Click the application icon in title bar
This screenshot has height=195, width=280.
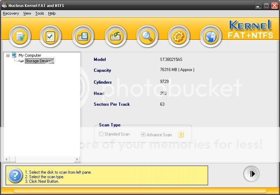click(x=4, y=5)
